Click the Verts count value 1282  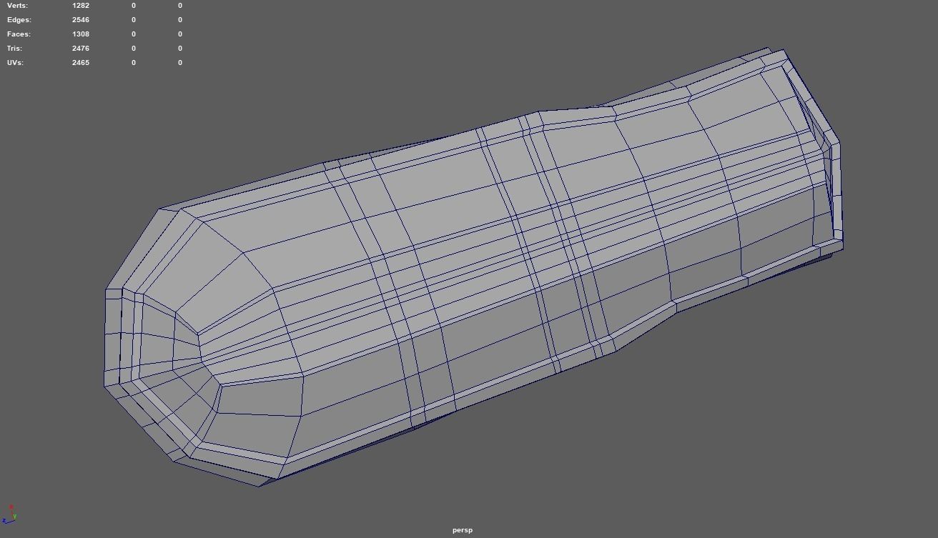click(x=81, y=6)
